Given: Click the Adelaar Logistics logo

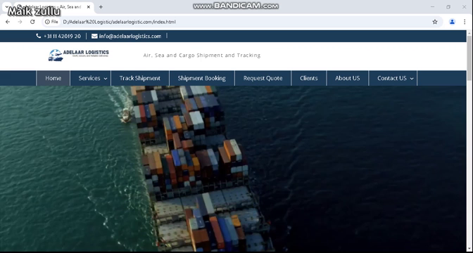Looking at the screenshot, I should click(x=78, y=55).
